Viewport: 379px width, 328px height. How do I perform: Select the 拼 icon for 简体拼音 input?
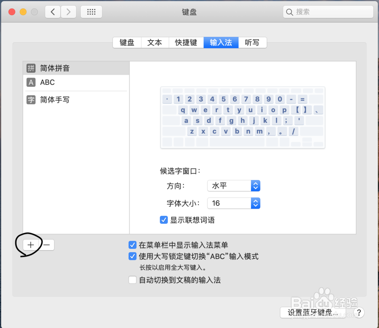click(x=30, y=68)
